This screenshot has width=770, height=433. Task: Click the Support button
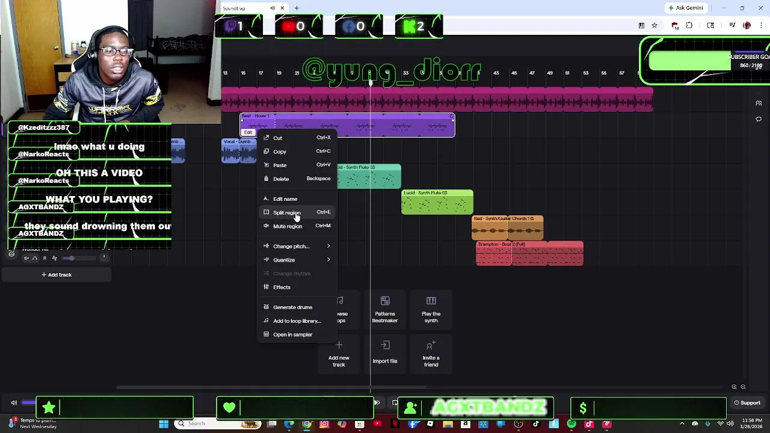click(x=747, y=403)
